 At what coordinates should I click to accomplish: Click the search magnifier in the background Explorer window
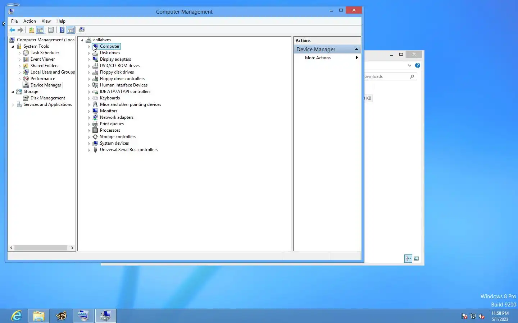click(412, 76)
